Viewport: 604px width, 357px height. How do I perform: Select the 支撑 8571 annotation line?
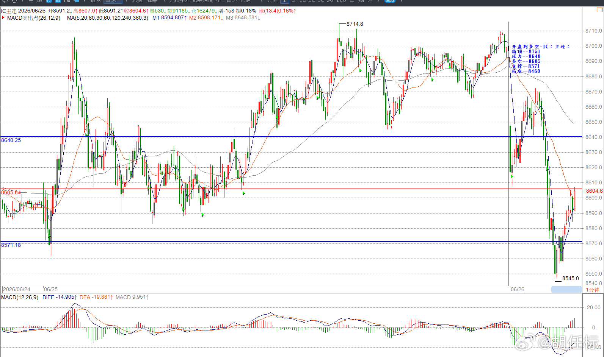526,66
